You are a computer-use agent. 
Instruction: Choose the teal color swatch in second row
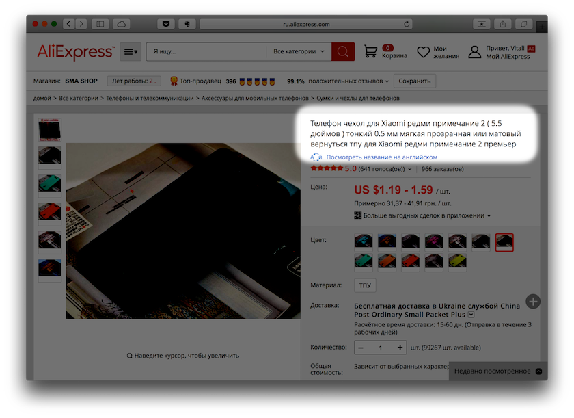tap(364, 262)
